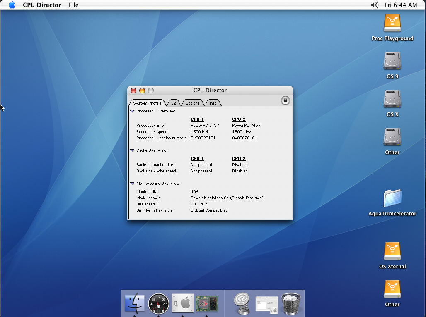
Task: Launch System Preferences from the Dock
Action: (x=182, y=303)
